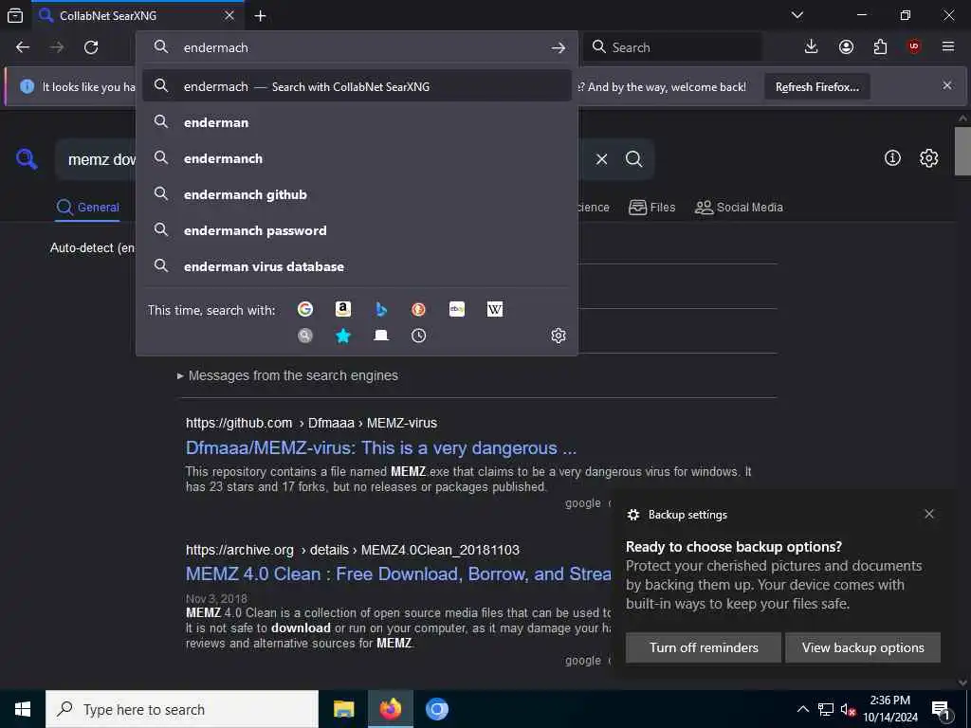Search this time with DuckDuckGo icon
This screenshot has height=728, width=971.
[x=418, y=309]
